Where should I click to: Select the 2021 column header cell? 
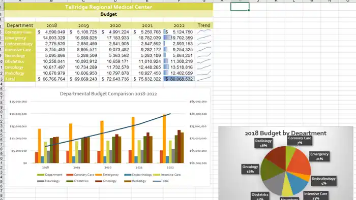click(147, 25)
